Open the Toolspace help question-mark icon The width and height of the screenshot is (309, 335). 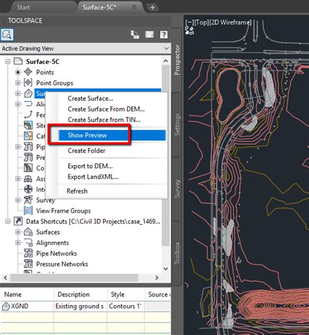point(164,35)
